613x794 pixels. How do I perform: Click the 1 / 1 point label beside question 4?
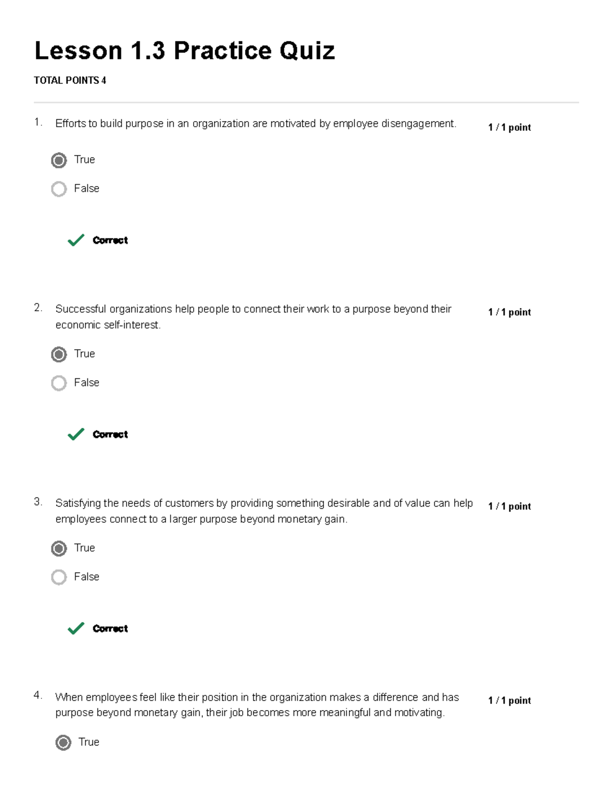click(x=509, y=701)
